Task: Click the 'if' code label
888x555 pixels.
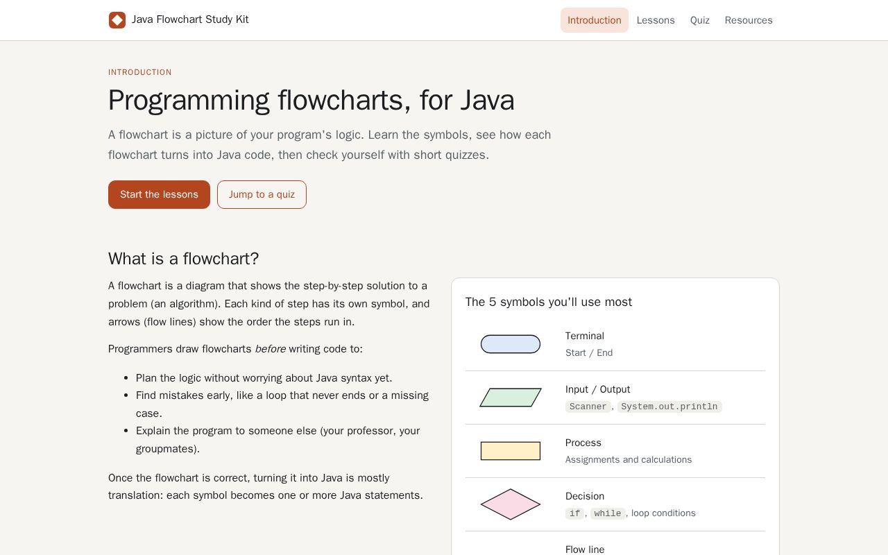Action: (574, 513)
